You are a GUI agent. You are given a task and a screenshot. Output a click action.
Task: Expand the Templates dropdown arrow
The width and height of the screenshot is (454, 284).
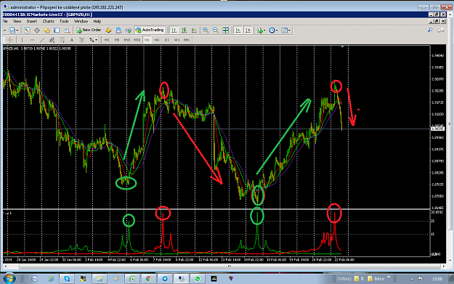tap(289, 30)
